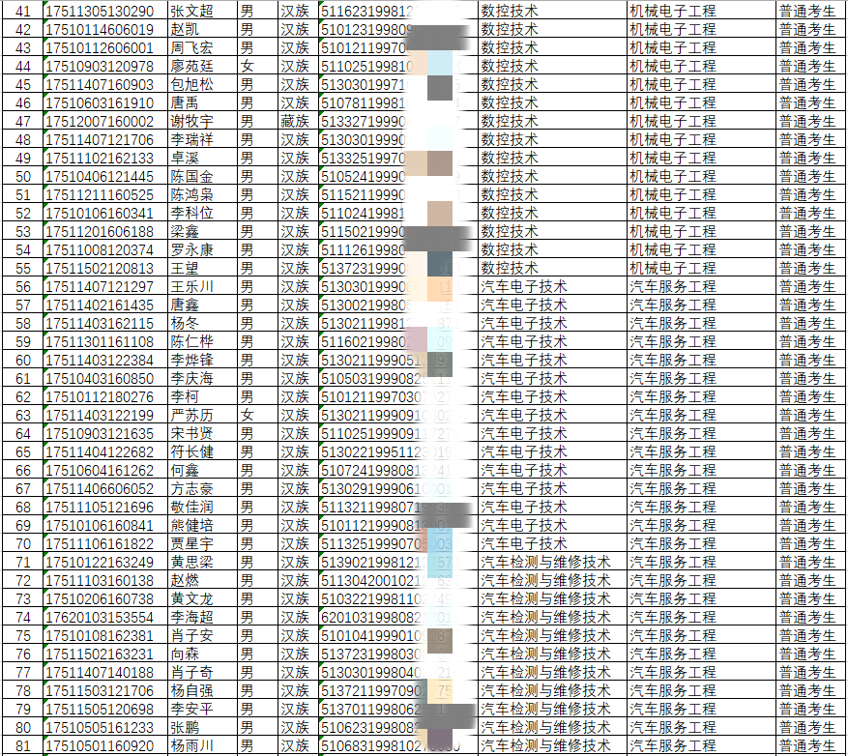
Task: Click exam number 17510604161262
Action: [x=100, y=470]
